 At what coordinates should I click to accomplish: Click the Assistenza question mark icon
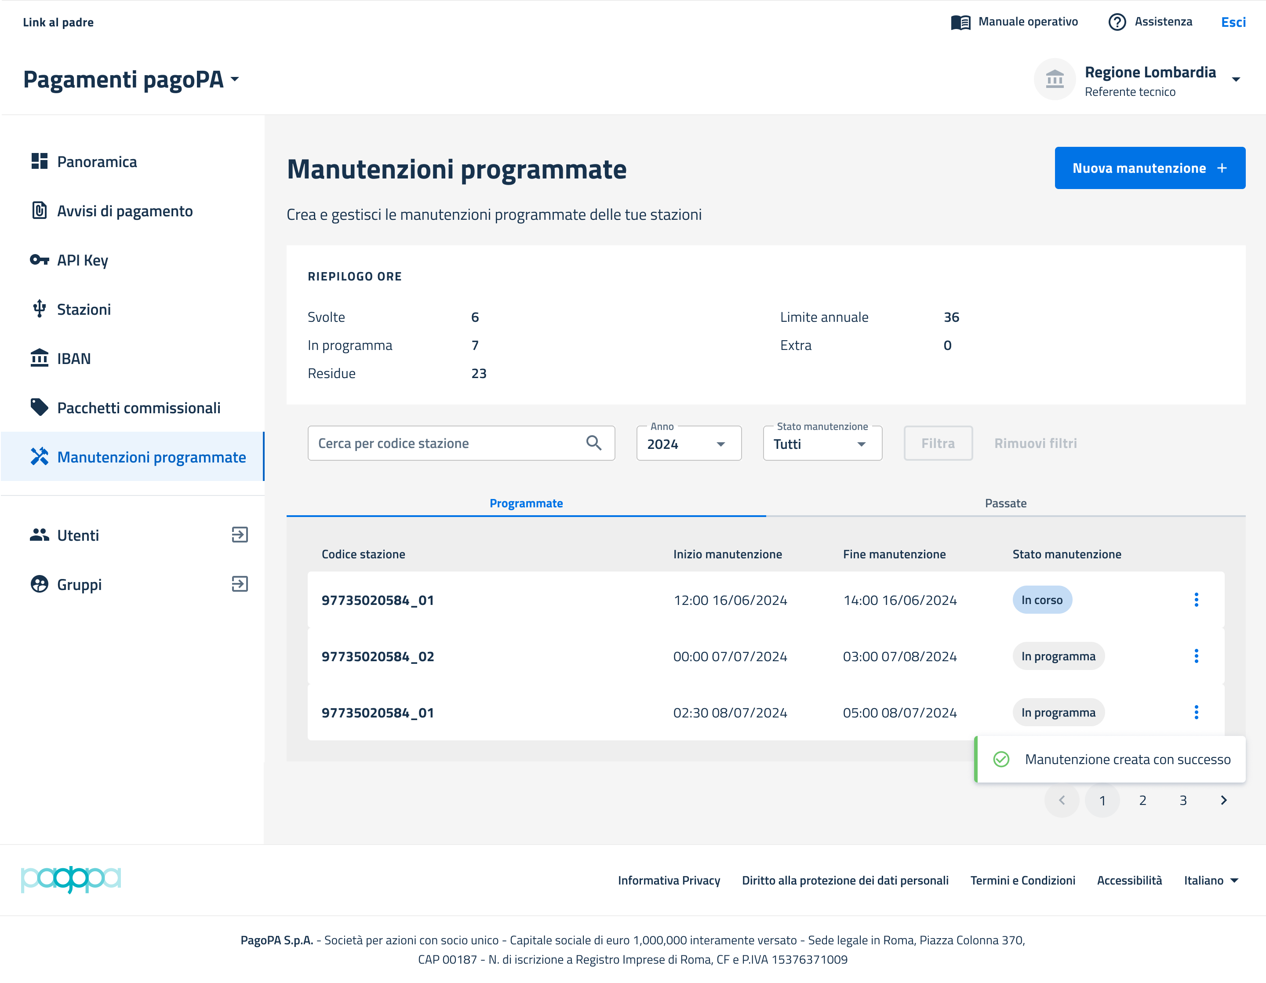pyautogui.click(x=1117, y=22)
